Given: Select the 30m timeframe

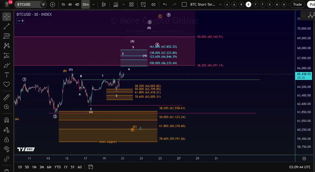Looking at the screenshot, I should (x=85, y=4).
